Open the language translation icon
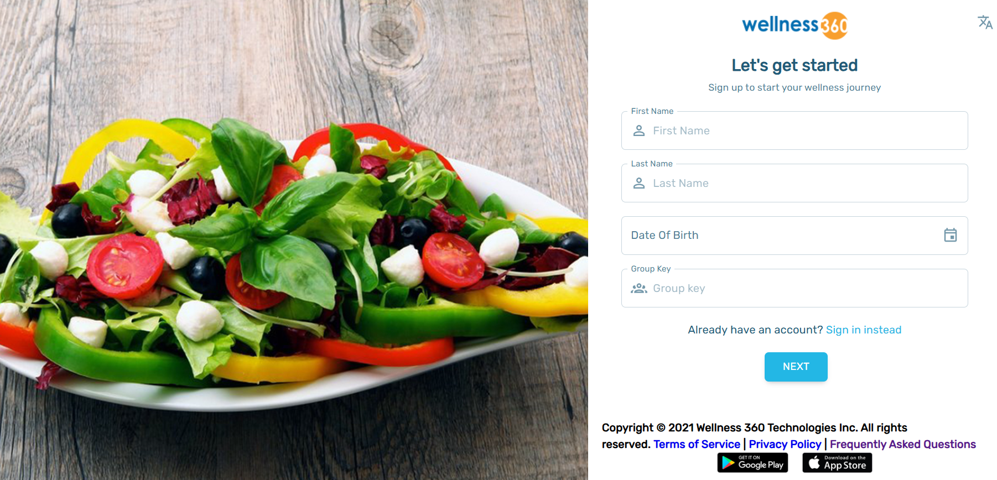 coord(985,22)
